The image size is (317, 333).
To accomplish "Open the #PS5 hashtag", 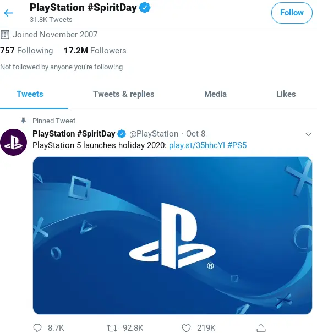I will point(237,145).
